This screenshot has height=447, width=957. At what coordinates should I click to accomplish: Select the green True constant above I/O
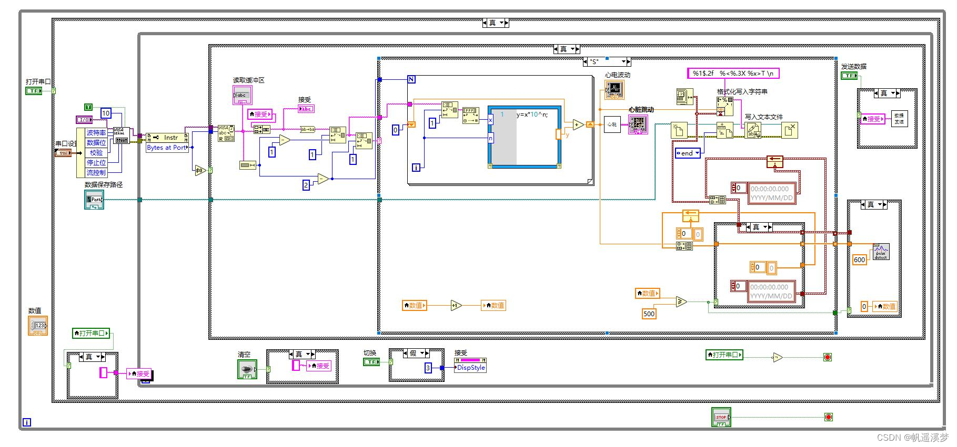(x=88, y=107)
